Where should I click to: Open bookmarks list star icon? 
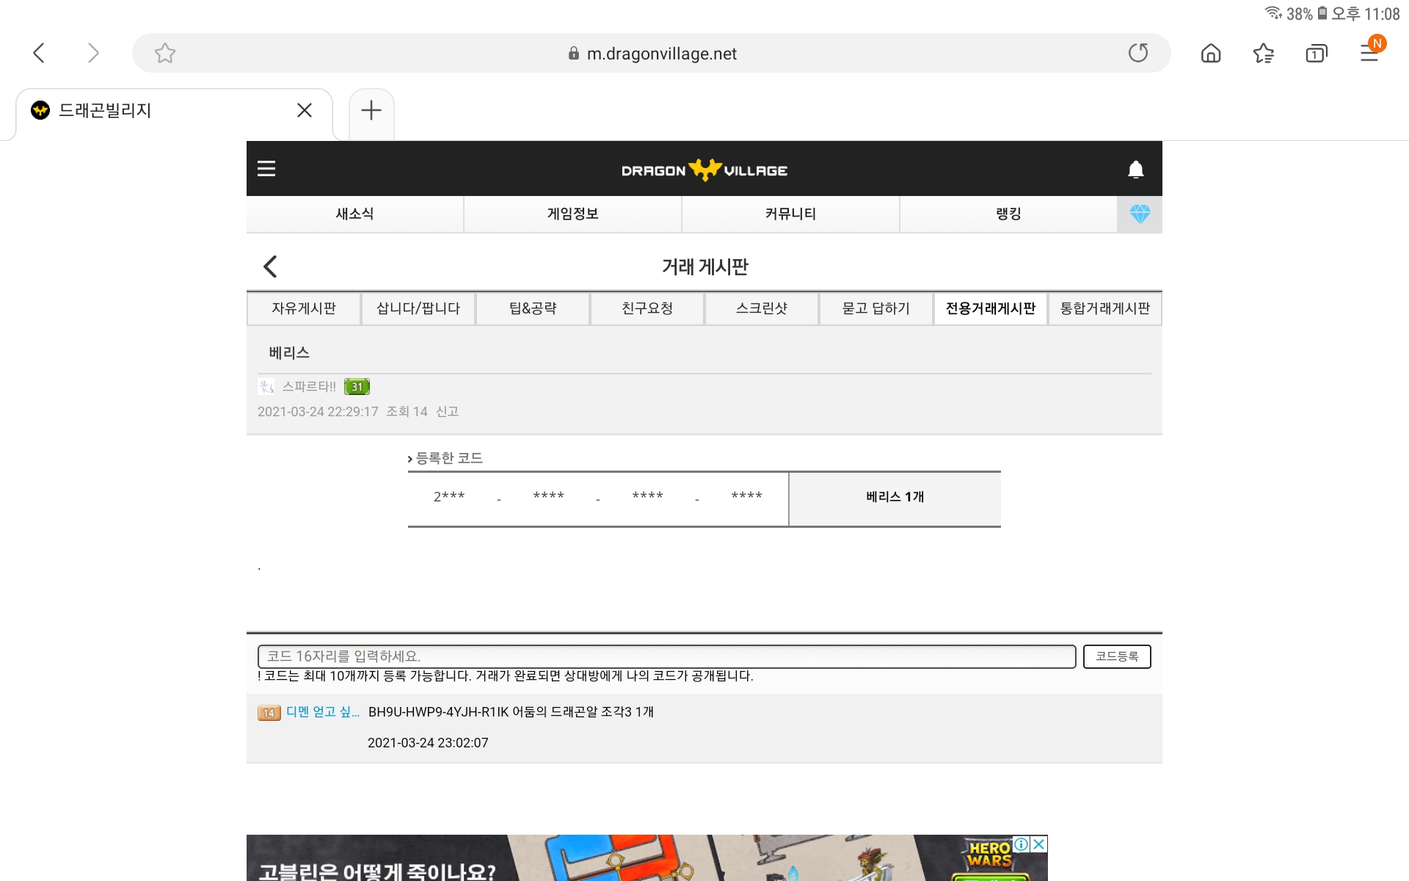tap(1264, 53)
